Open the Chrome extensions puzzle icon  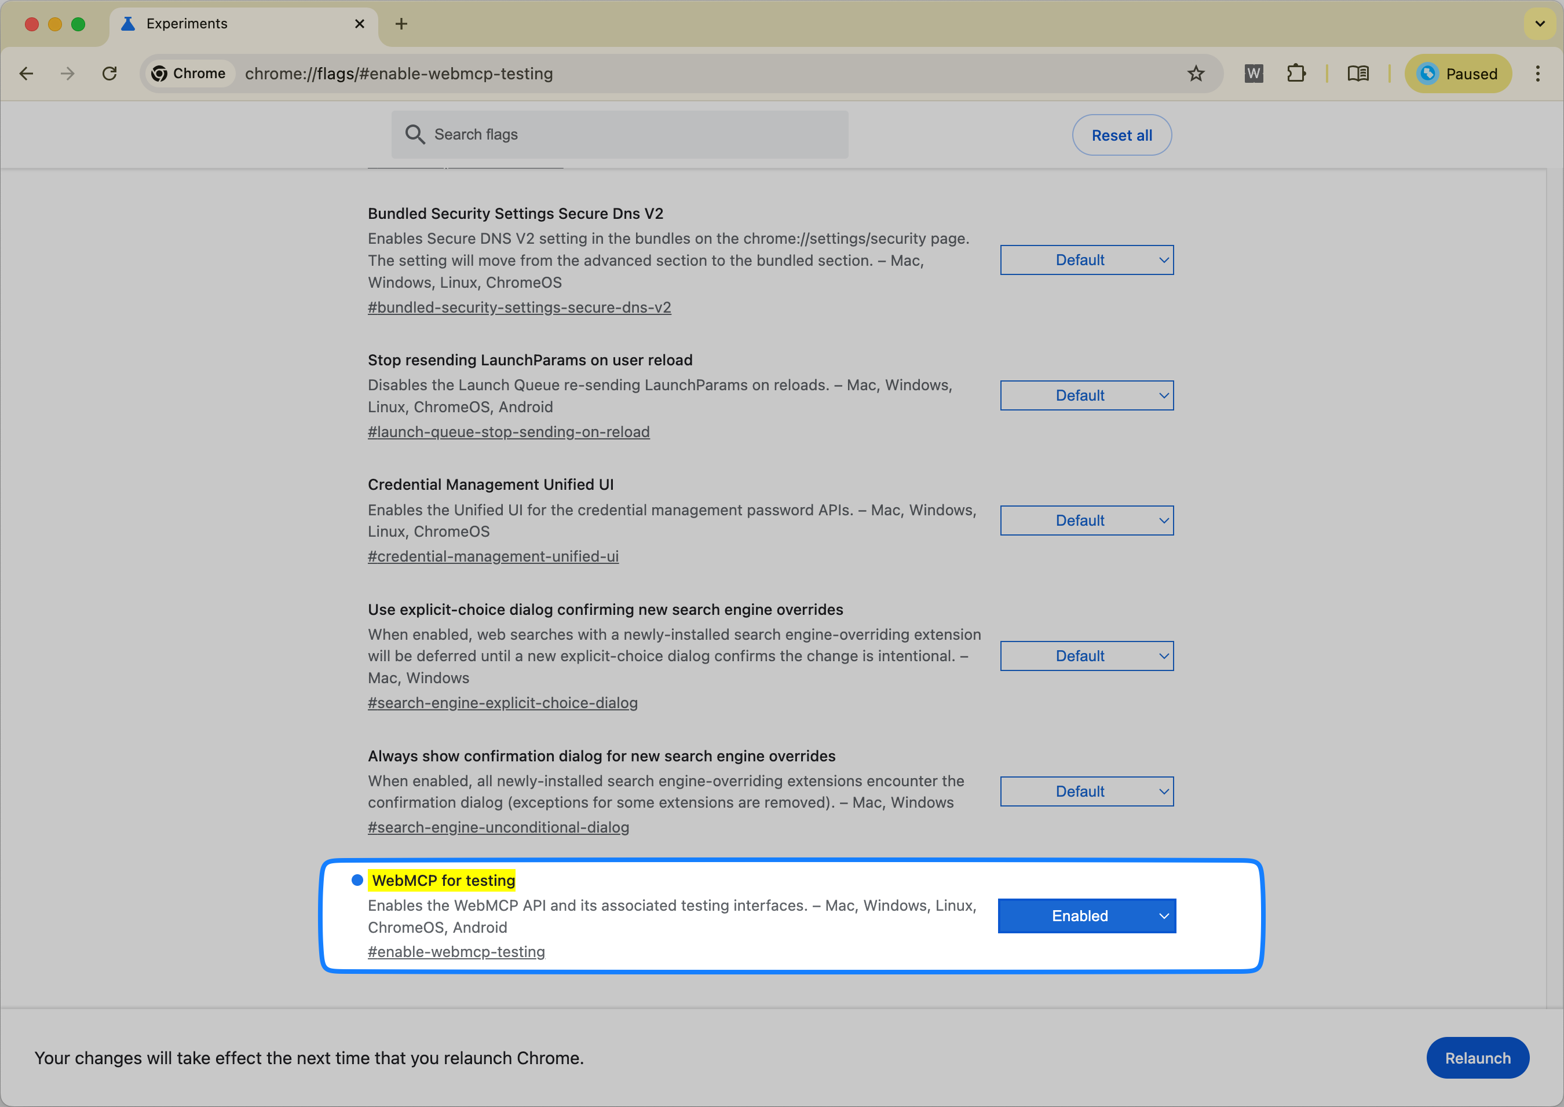point(1296,73)
